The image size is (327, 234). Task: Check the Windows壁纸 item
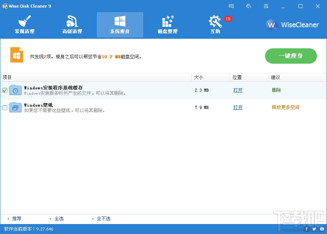pyautogui.click(x=5, y=107)
